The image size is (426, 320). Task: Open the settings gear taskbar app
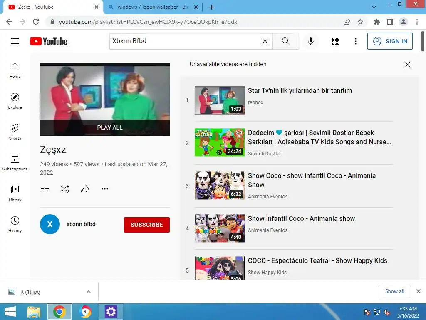[111, 312]
